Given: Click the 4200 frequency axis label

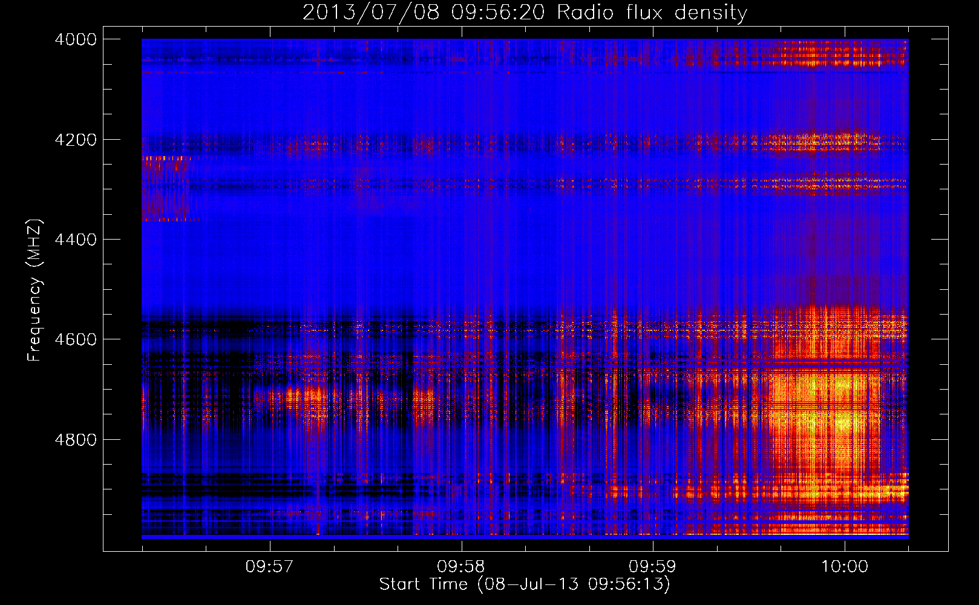Looking at the screenshot, I should (x=76, y=140).
